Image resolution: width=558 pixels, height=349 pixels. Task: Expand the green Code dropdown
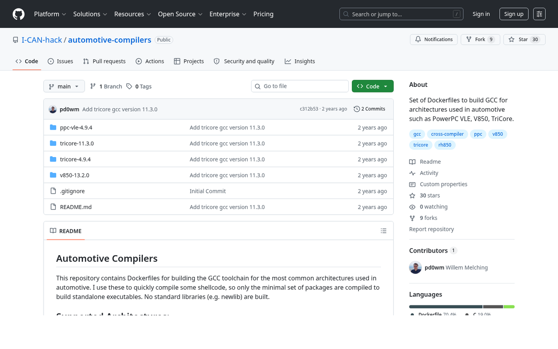click(x=372, y=86)
